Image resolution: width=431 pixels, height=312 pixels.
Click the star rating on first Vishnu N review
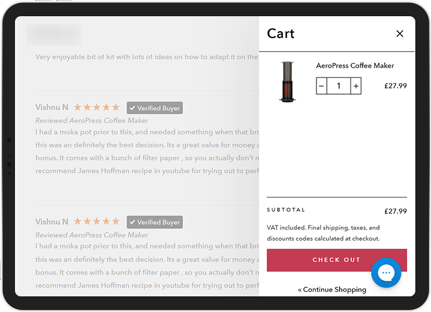tap(97, 107)
